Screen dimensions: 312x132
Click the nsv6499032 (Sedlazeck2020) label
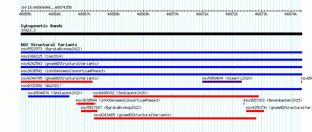pyautogui.click(x=120, y=93)
